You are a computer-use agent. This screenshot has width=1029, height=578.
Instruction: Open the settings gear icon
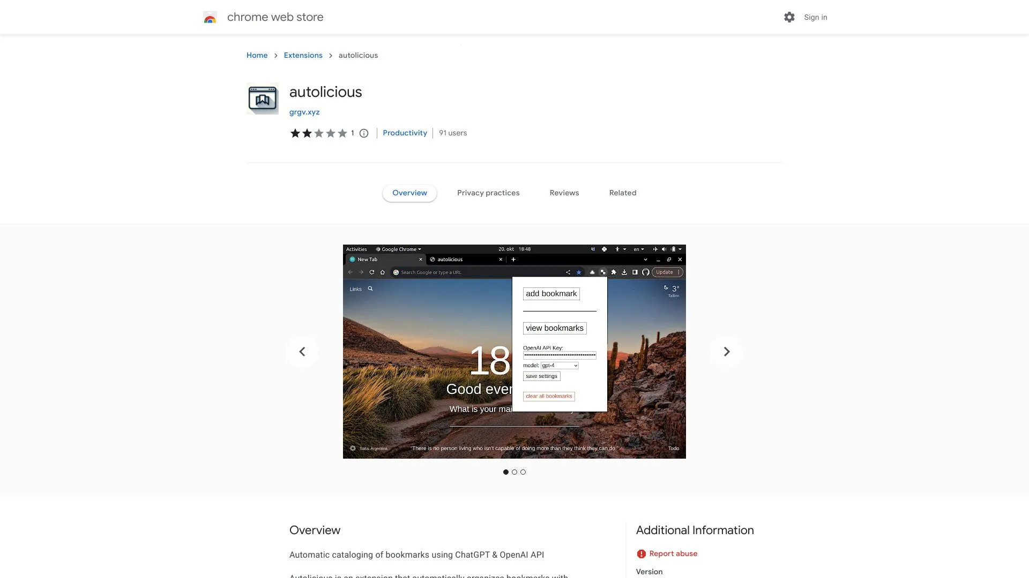(789, 17)
